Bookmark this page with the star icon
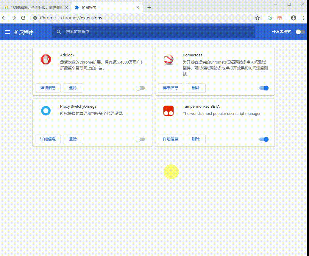 pos(257,18)
